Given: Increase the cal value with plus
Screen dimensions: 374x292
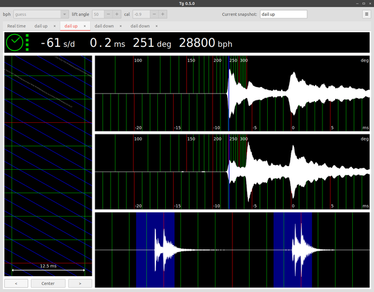Looking at the screenshot, I should pos(163,15).
